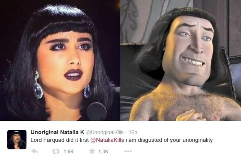
Task: Click the phrase 'disgusted of your unoriginality'
Action: [175, 140]
